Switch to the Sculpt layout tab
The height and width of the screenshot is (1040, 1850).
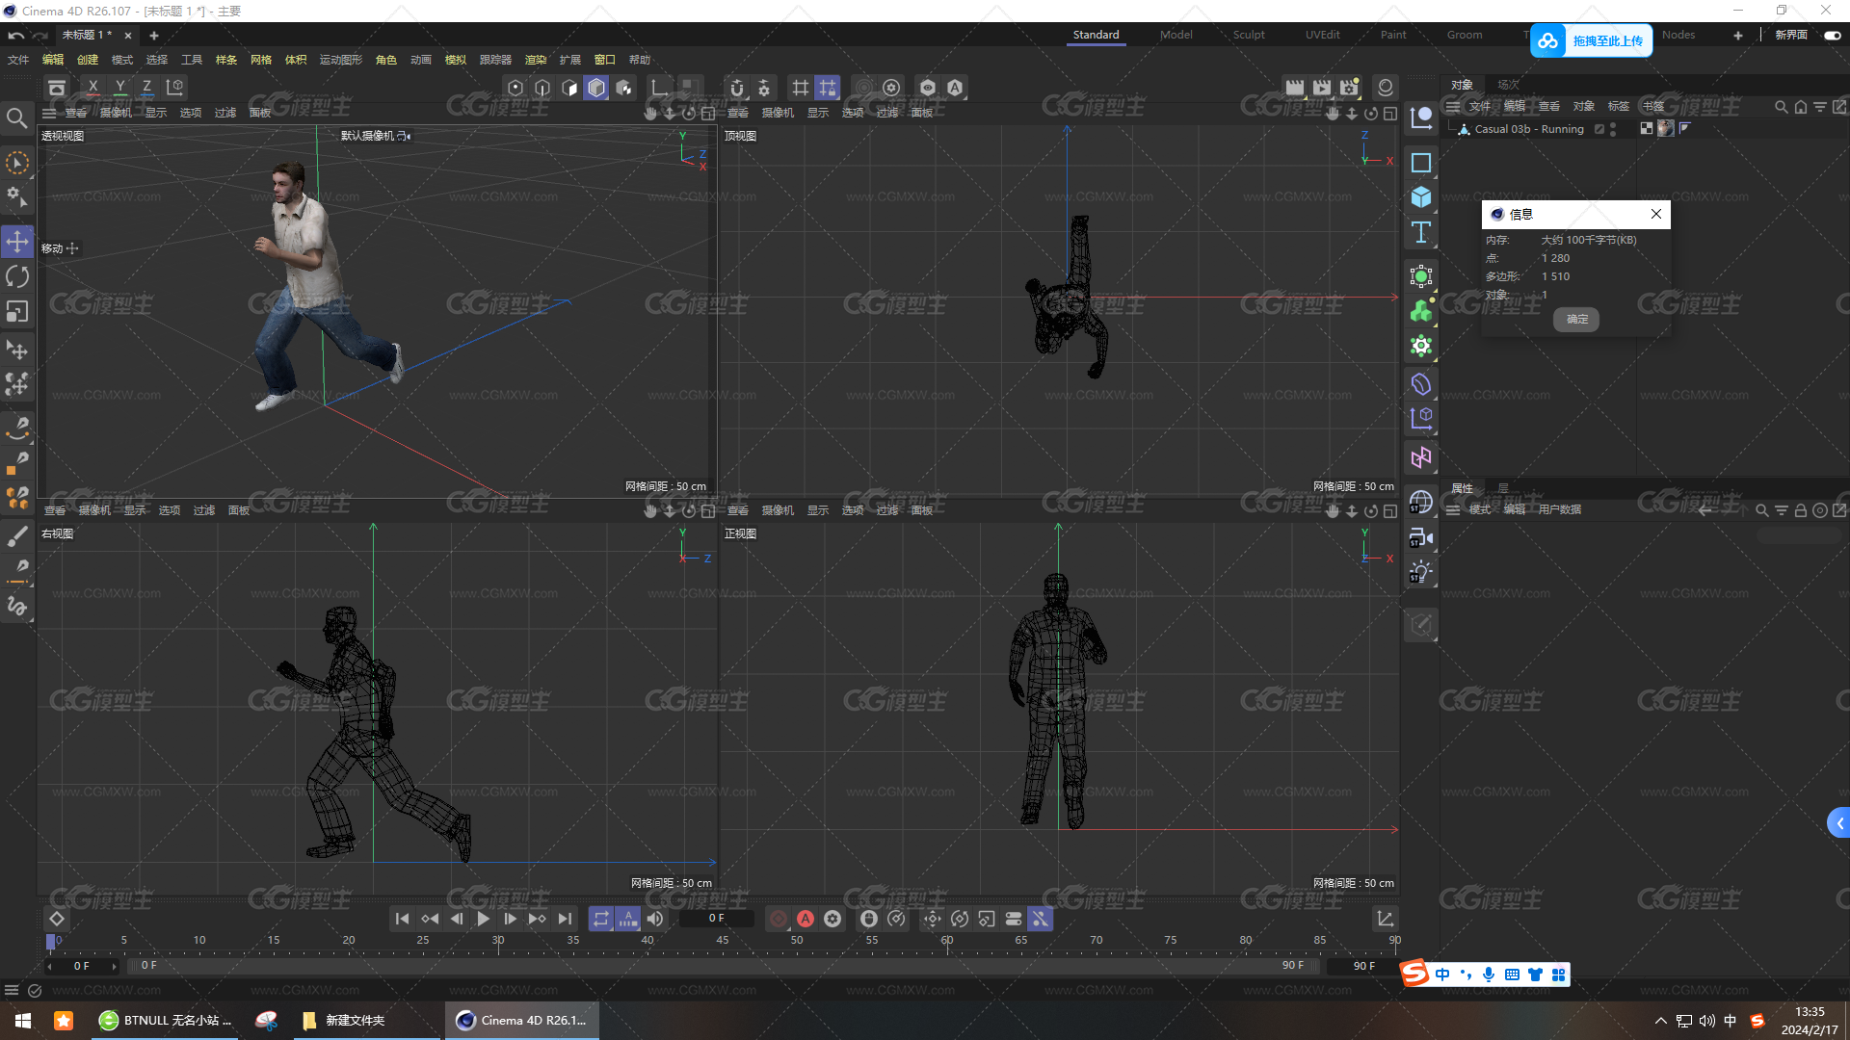[x=1249, y=35]
